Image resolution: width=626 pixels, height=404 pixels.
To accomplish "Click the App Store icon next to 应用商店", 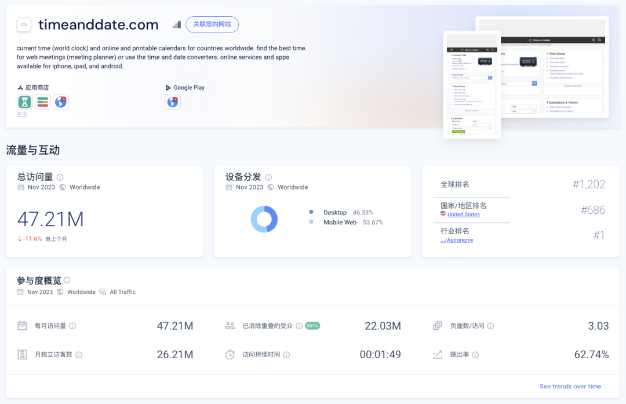I will [x=20, y=88].
